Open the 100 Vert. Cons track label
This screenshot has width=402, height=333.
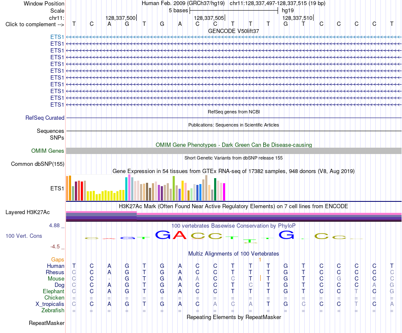click(x=24, y=236)
